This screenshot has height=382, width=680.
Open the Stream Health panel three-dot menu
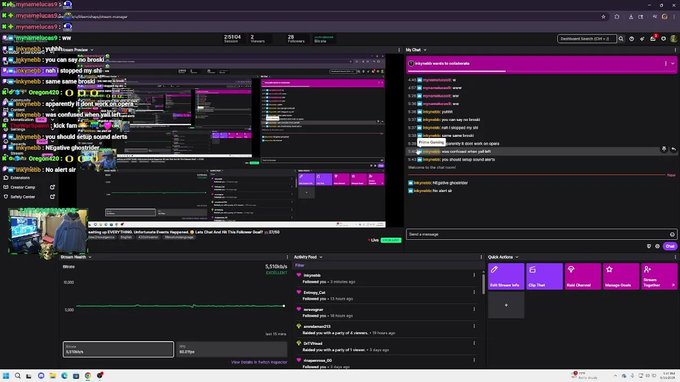point(287,257)
